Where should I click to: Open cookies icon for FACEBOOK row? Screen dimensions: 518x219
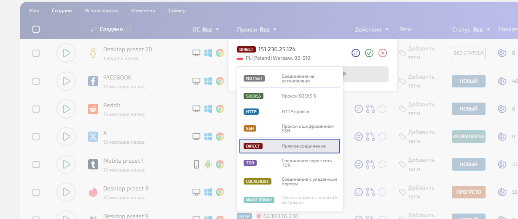tap(502, 81)
